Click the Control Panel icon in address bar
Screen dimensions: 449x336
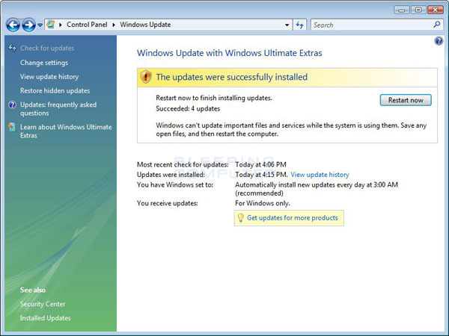coord(51,25)
